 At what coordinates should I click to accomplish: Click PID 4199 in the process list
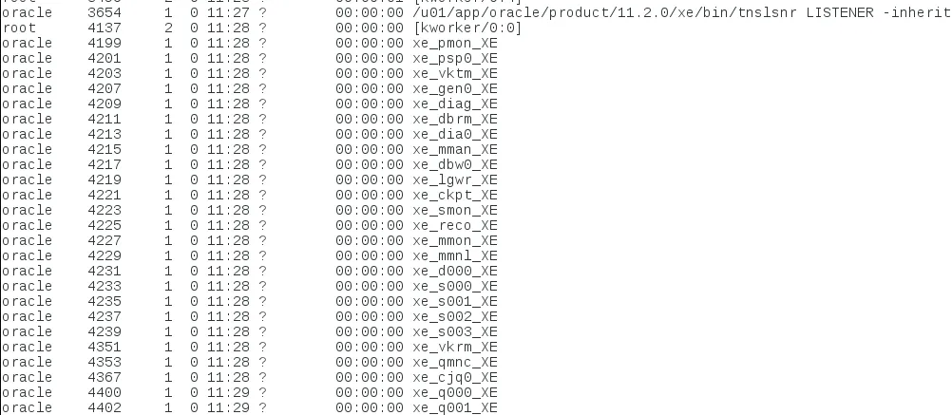(x=104, y=43)
